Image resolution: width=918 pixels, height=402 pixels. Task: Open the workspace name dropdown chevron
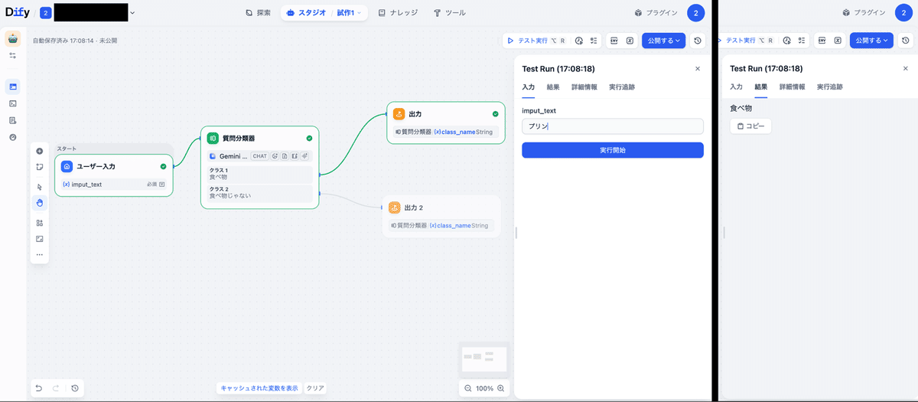click(x=132, y=13)
